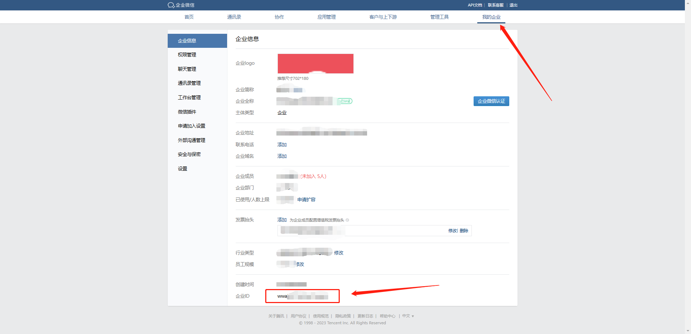Viewport: 691px width, 334px height.
Task: Click 退出 to log out
Action: [513, 5]
